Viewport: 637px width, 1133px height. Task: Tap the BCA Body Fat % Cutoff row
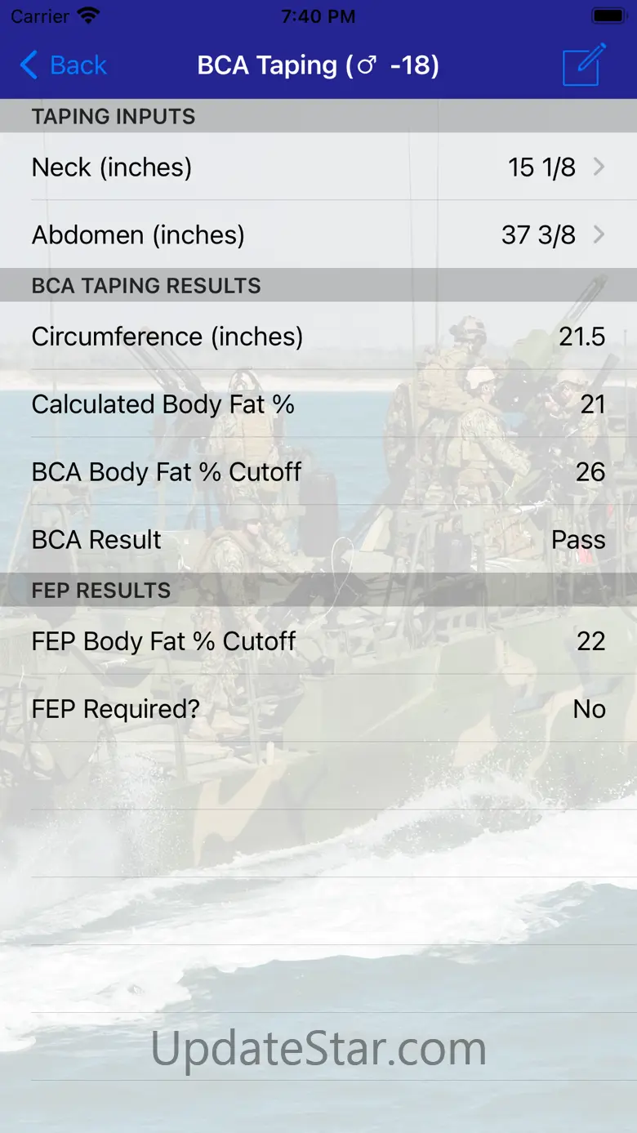click(318, 472)
